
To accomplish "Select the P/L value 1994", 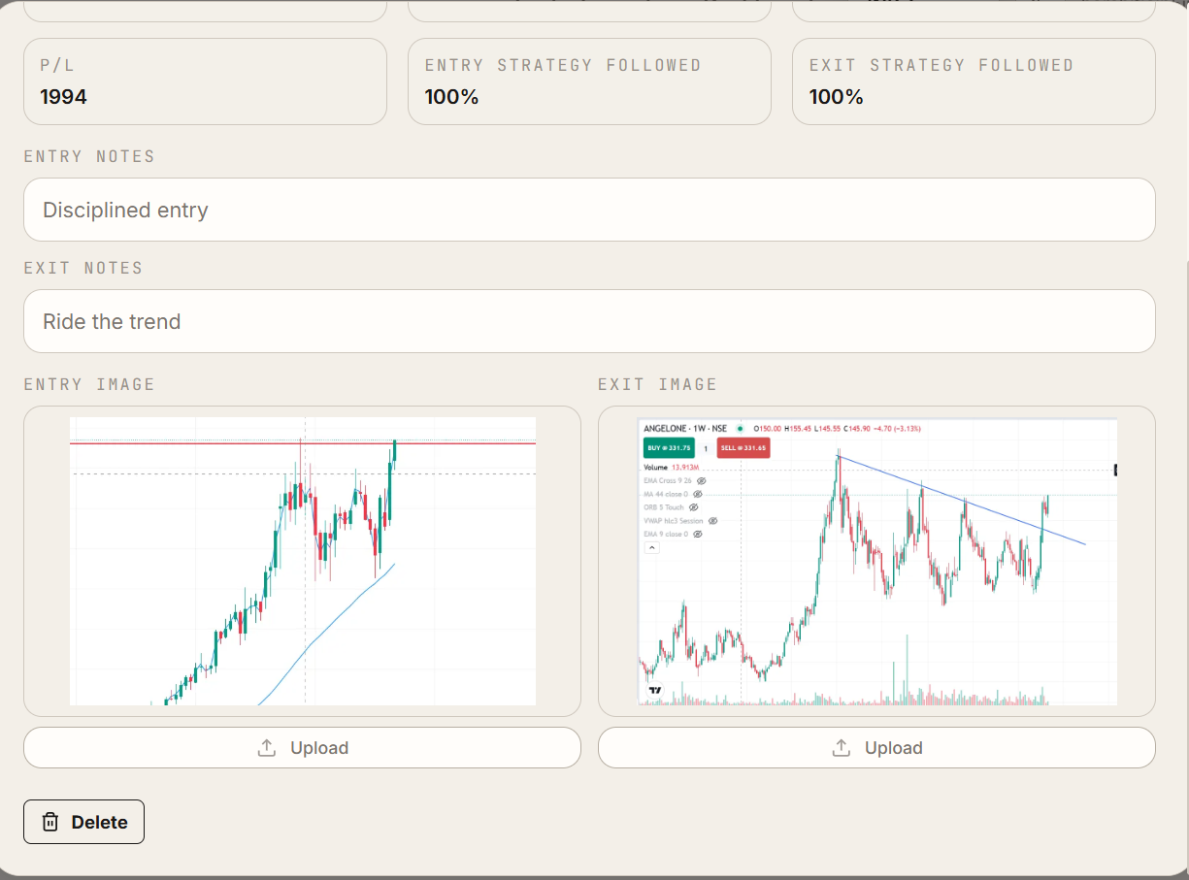I will (x=63, y=97).
